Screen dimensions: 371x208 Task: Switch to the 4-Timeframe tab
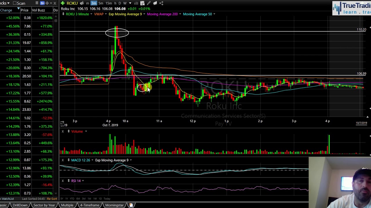coord(90,205)
